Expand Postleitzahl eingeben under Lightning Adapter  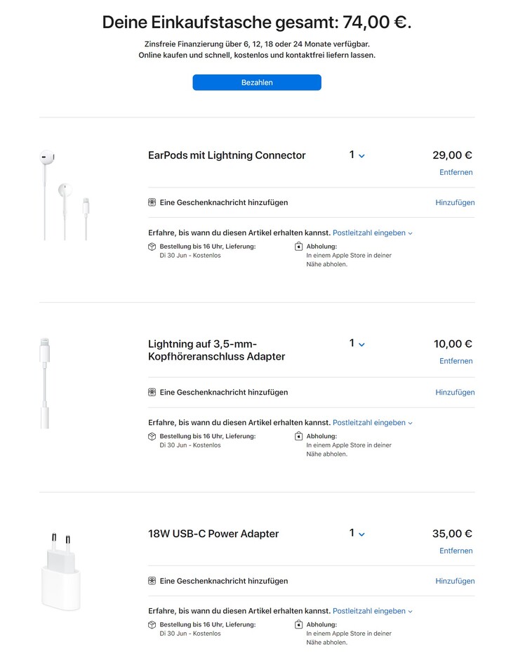372,422
